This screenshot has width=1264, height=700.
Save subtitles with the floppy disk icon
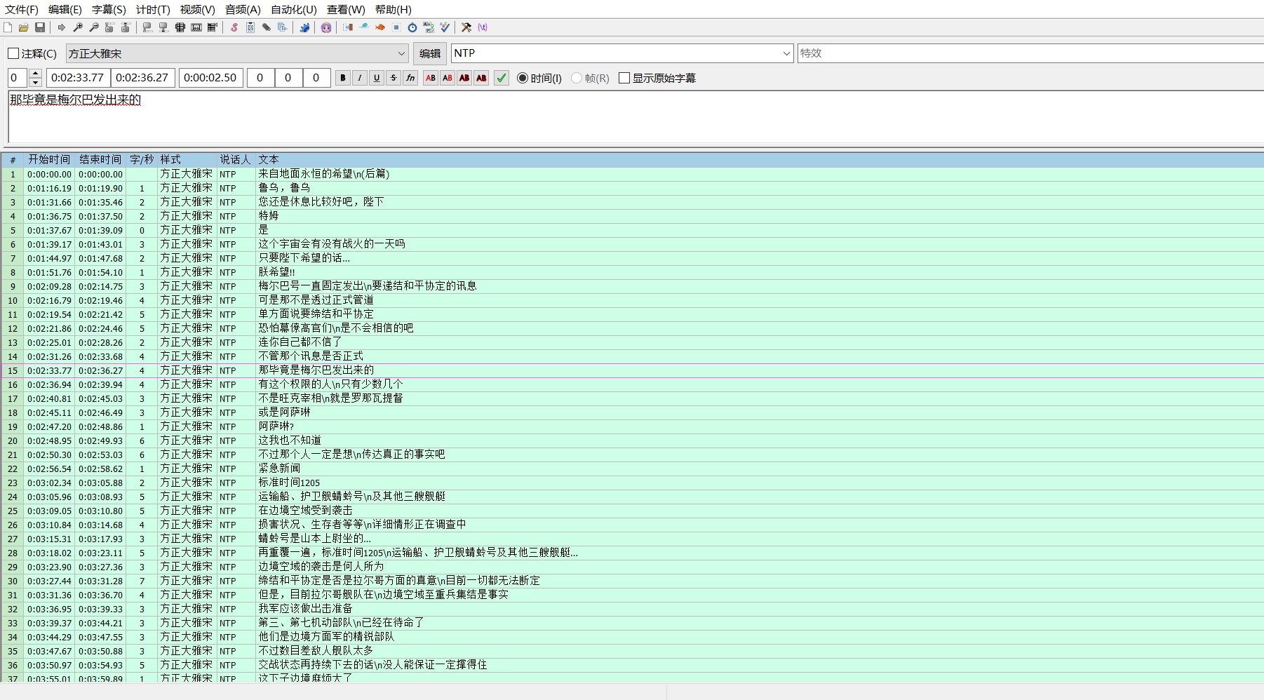[40, 27]
